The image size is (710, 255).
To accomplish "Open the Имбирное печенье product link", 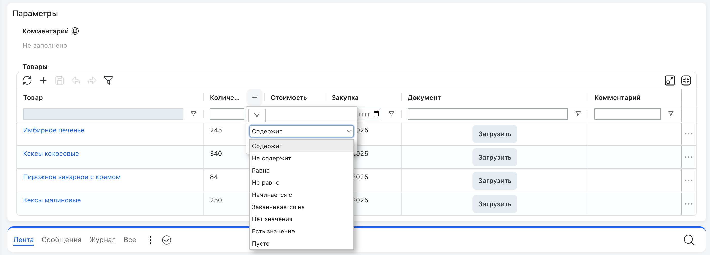I will click(54, 130).
